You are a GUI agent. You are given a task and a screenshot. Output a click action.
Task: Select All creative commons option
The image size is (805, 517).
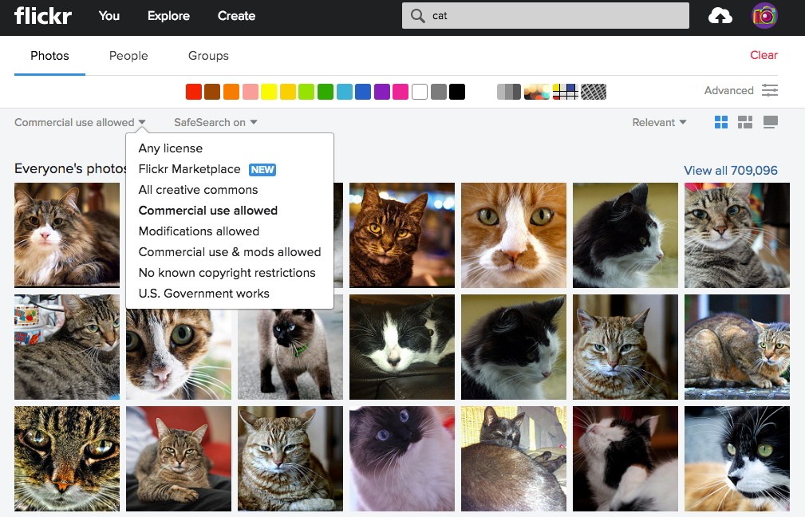point(198,190)
